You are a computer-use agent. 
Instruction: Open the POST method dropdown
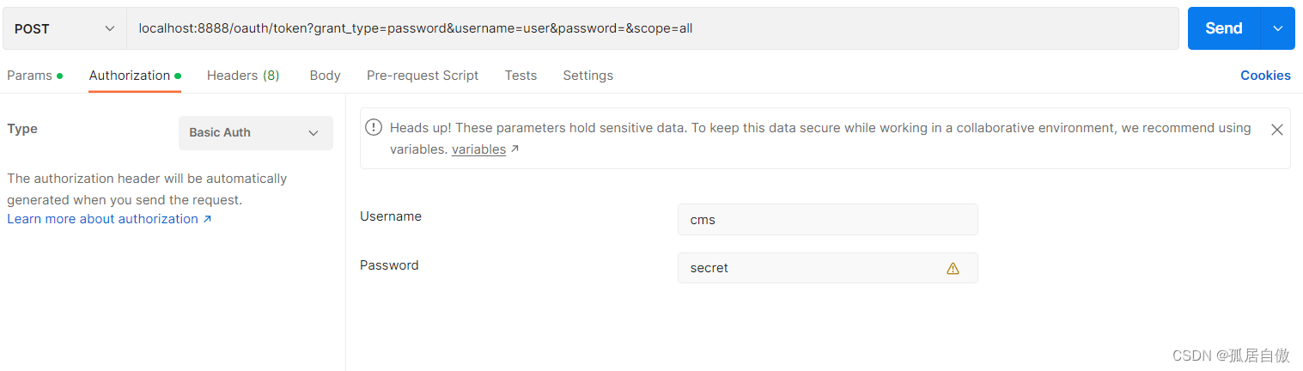[64, 28]
